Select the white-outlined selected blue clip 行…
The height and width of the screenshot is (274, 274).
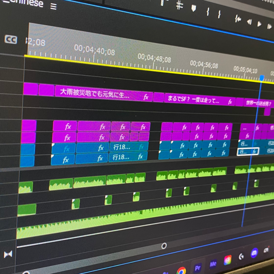click(x=248, y=151)
